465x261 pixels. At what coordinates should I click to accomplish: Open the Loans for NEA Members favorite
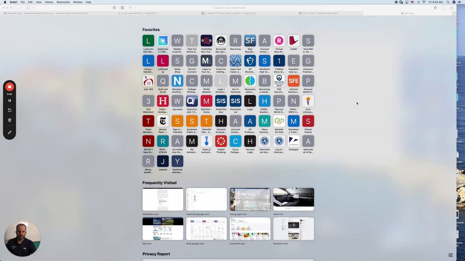tap(148, 41)
